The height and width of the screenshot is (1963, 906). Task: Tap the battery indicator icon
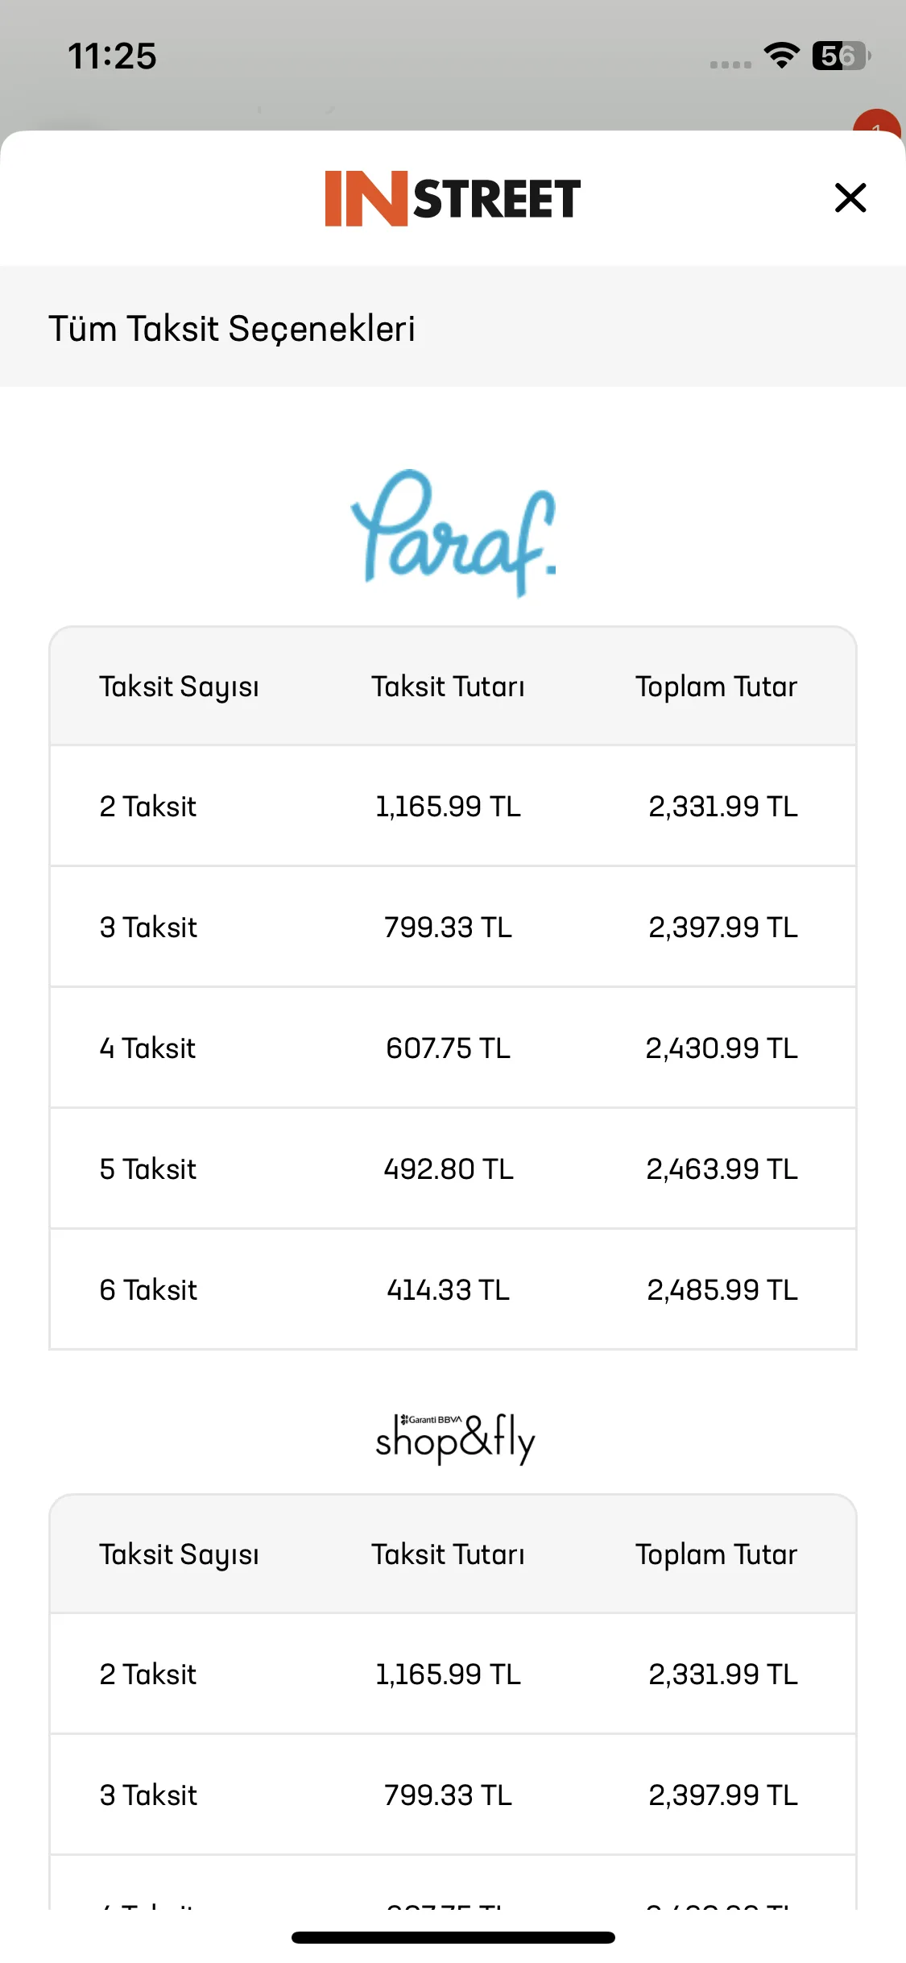click(842, 56)
